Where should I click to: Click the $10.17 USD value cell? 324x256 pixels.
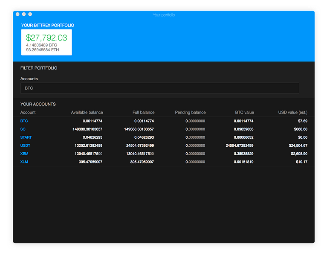click(301, 162)
